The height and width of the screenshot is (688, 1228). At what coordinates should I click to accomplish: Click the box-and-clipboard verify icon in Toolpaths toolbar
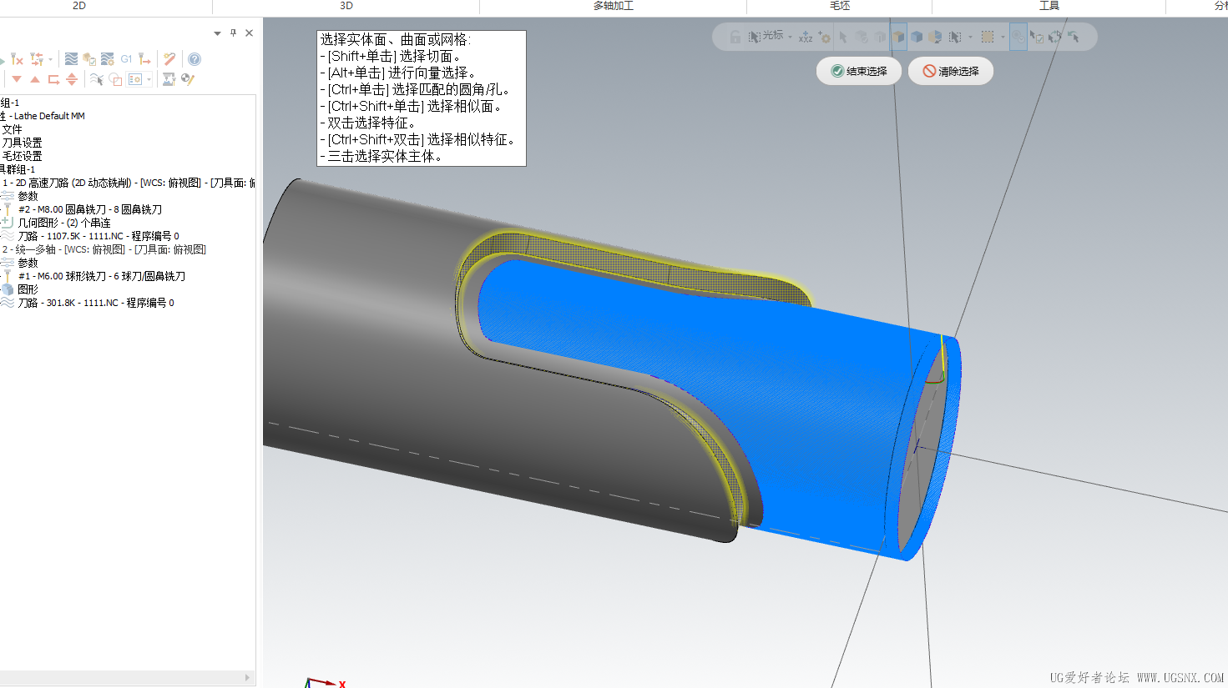89,59
